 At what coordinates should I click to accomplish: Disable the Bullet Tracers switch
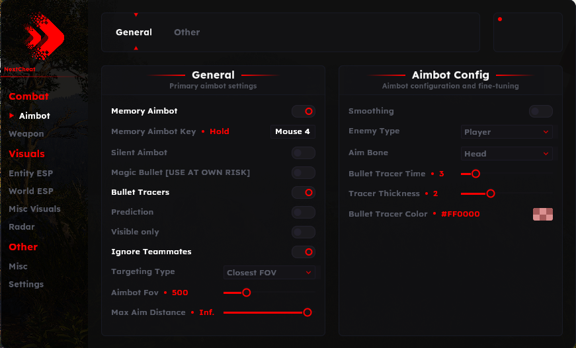point(304,192)
